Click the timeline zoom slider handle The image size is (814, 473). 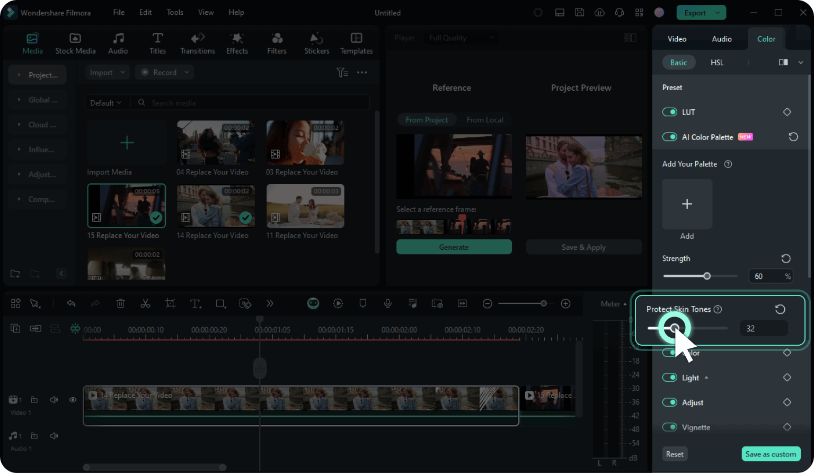click(543, 303)
